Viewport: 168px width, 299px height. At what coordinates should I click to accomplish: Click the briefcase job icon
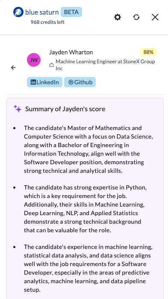coord(51,65)
